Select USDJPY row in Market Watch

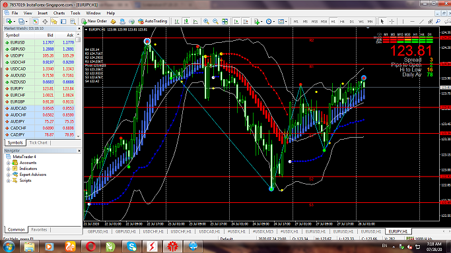[40, 55]
